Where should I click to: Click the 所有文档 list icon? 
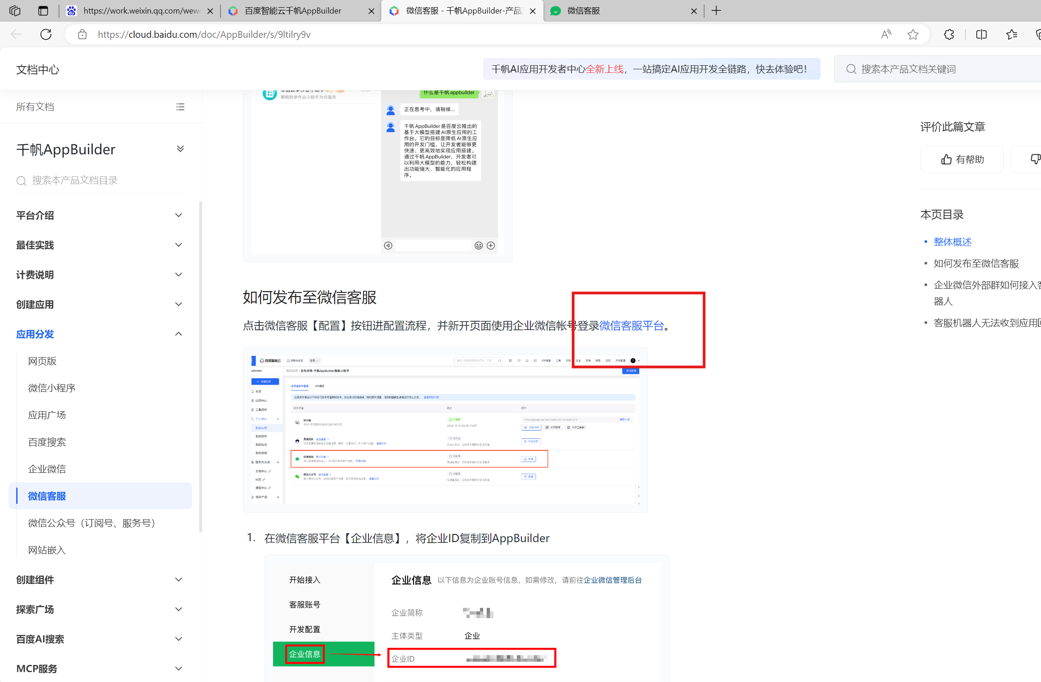point(180,107)
